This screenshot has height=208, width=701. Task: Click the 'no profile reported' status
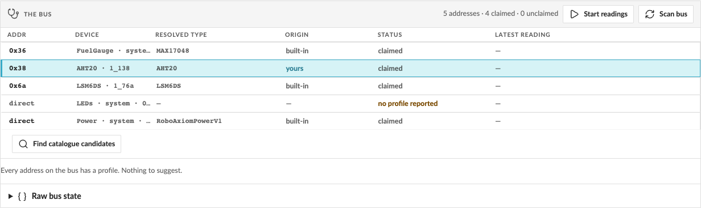coord(407,104)
